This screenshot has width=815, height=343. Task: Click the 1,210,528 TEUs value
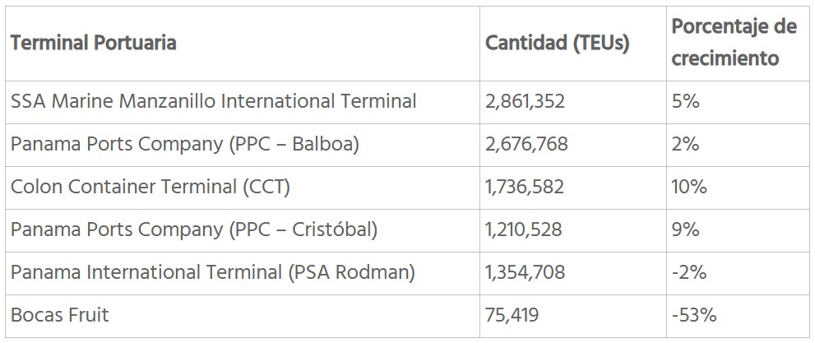tap(524, 229)
